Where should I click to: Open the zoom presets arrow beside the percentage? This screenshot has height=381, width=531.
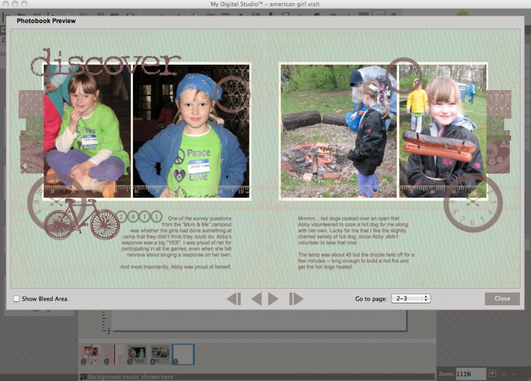coord(492,374)
